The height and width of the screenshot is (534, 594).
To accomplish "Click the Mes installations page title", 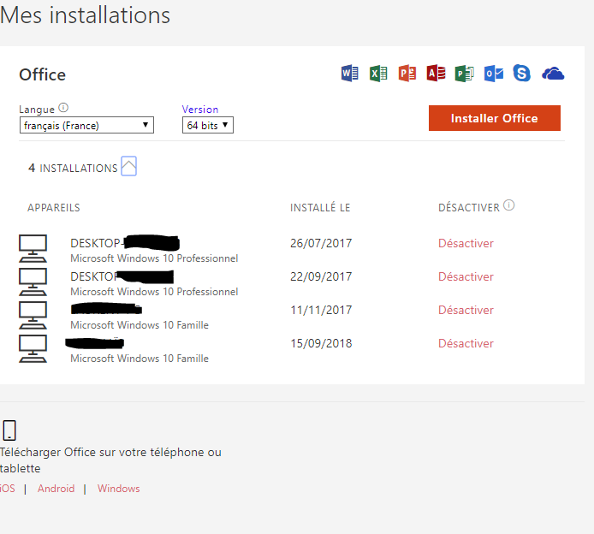I will [85, 15].
